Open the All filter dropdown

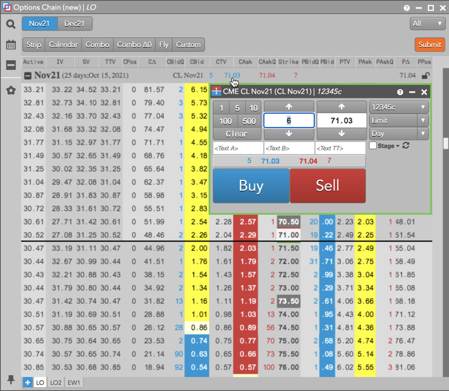click(x=427, y=23)
